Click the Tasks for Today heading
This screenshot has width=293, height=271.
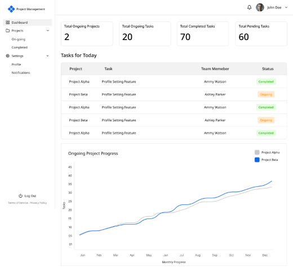tap(79, 55)
